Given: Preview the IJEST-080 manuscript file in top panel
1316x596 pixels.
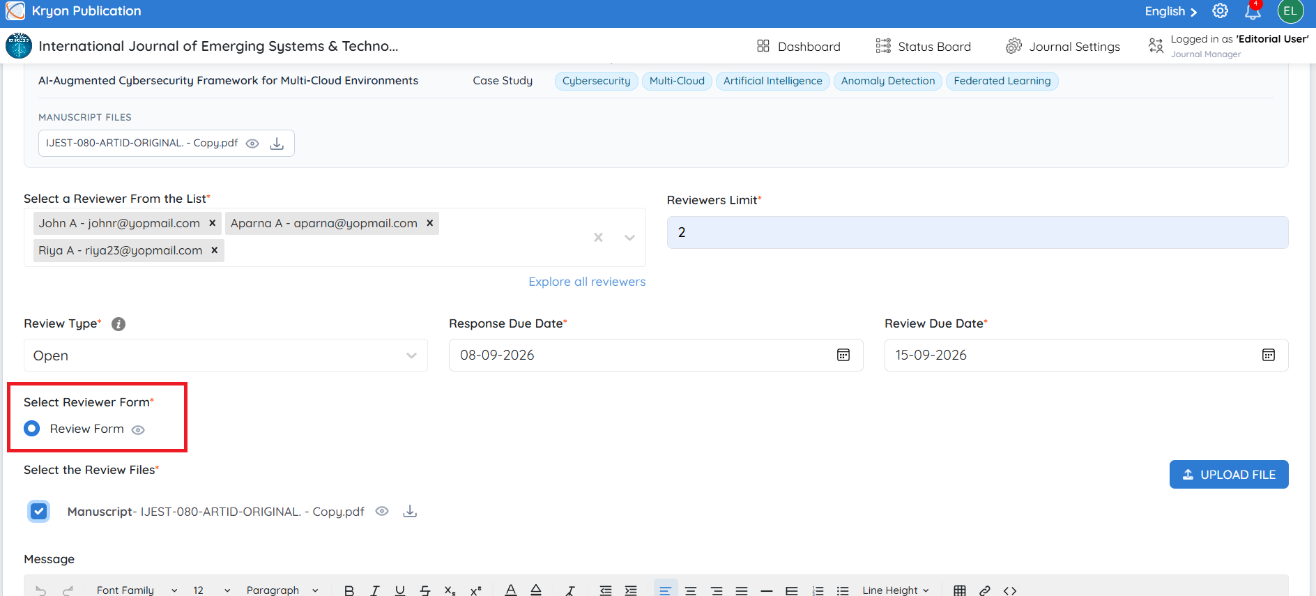Looking at the screenshot, I should [x=252, y=144].
